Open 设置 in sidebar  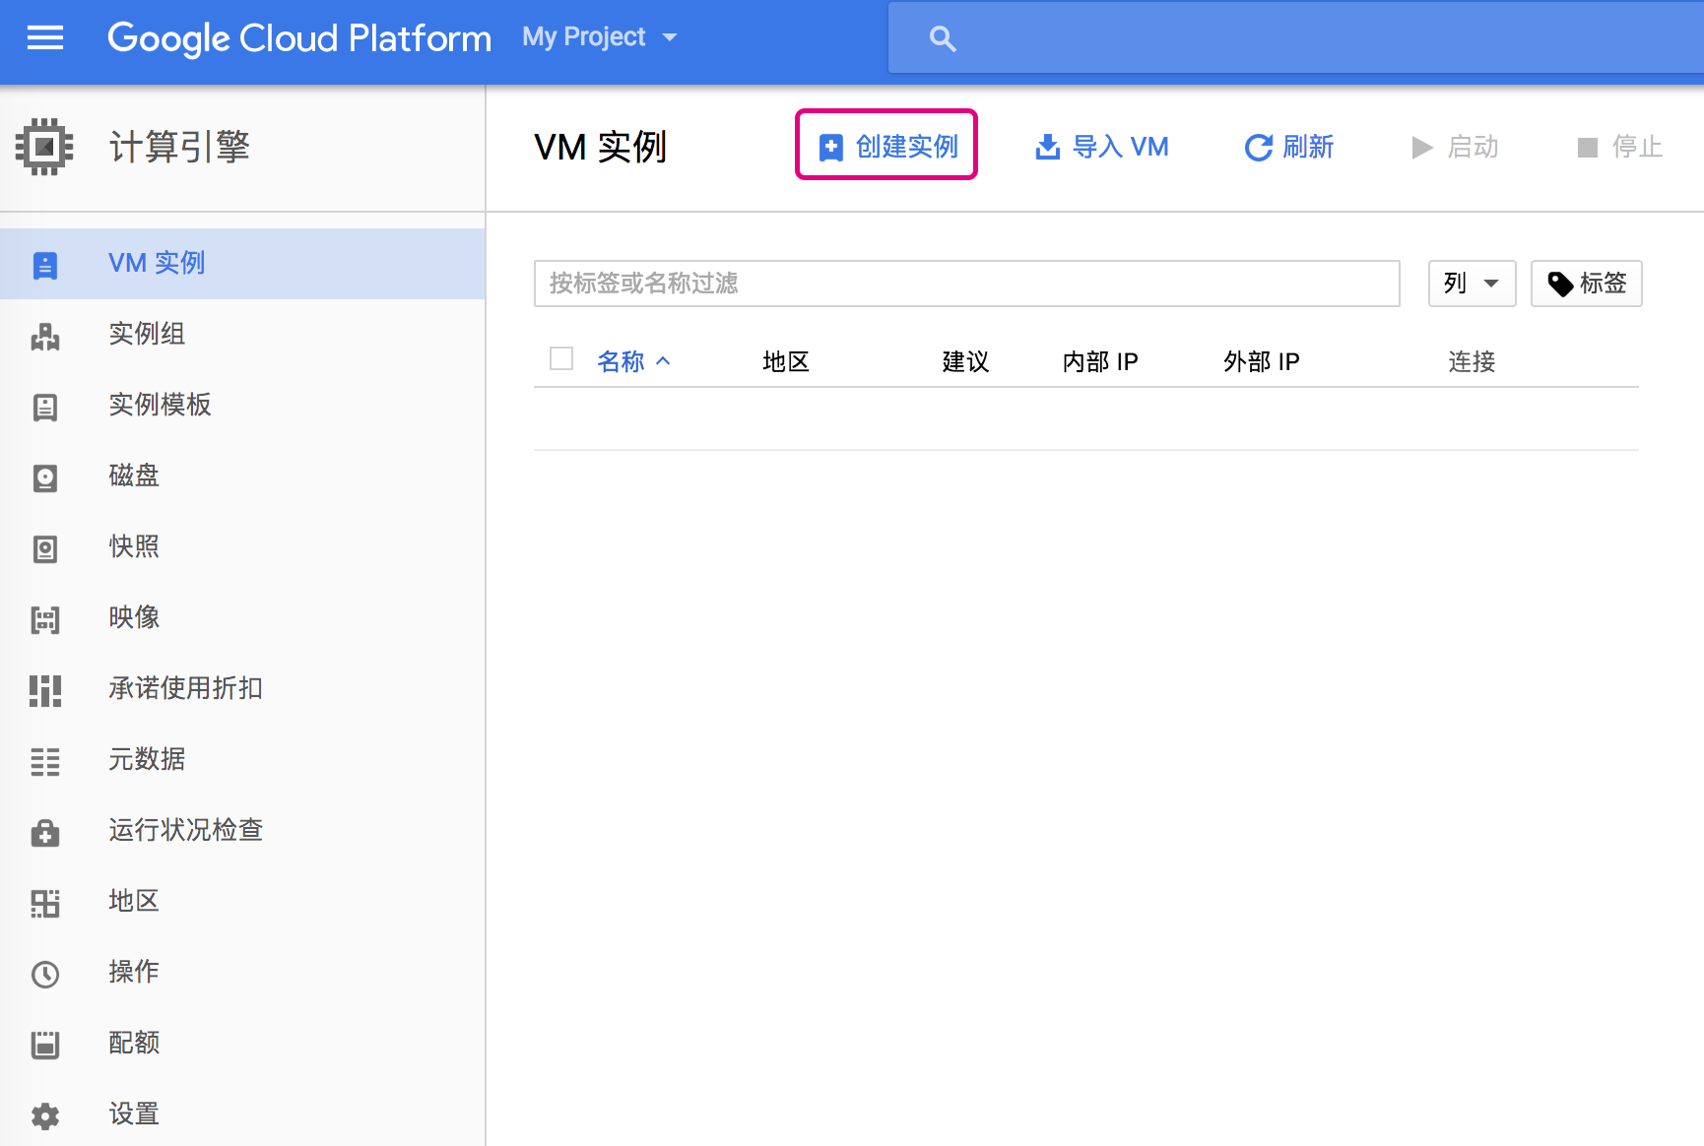pyautogui.click(x=242, y=1114)
